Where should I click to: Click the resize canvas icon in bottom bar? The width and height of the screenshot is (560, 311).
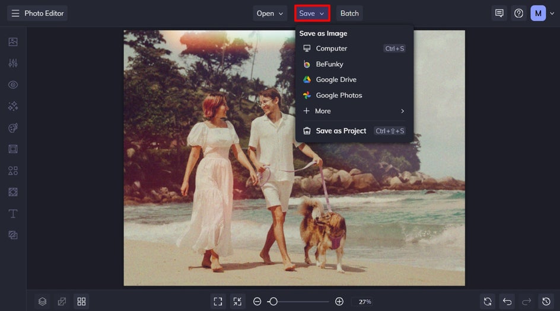pos(62,302)
